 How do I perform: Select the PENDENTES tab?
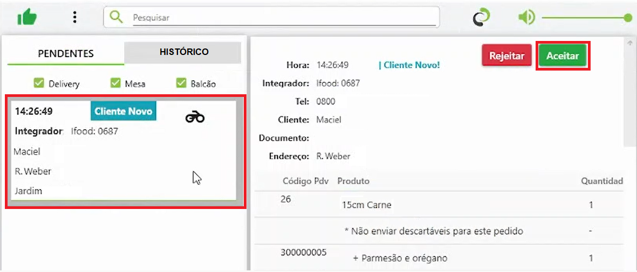(66, 53)
